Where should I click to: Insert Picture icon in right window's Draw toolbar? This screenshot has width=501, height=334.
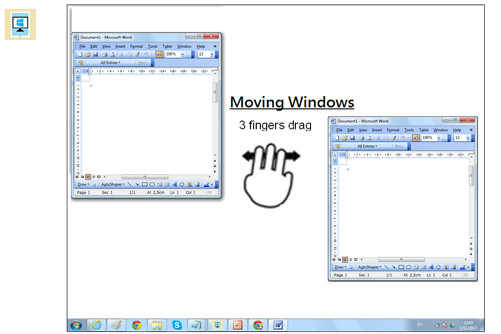[453, 267]
